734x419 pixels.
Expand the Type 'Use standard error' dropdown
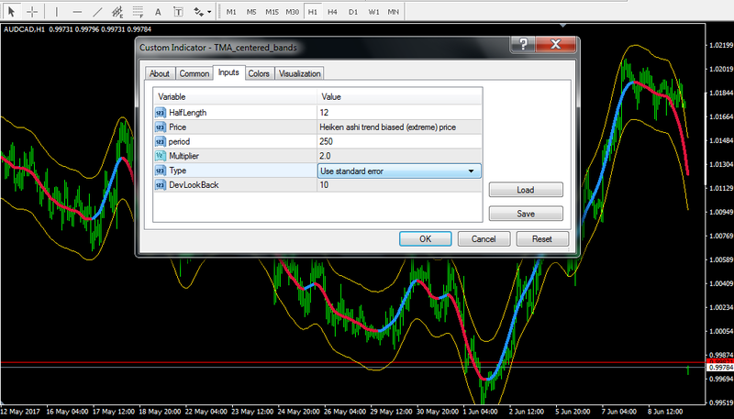(x=472, y=171)
